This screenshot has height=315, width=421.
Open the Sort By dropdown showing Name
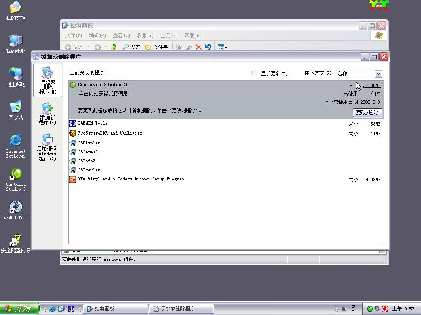pos(359,74)
